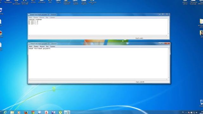
Task: Click the line "3) ctrl + v"
Action: [33, 24]
